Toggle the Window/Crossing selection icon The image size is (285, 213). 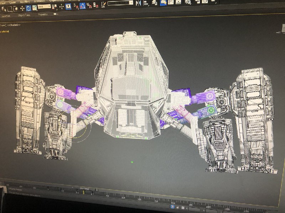[x=16, y=9]
